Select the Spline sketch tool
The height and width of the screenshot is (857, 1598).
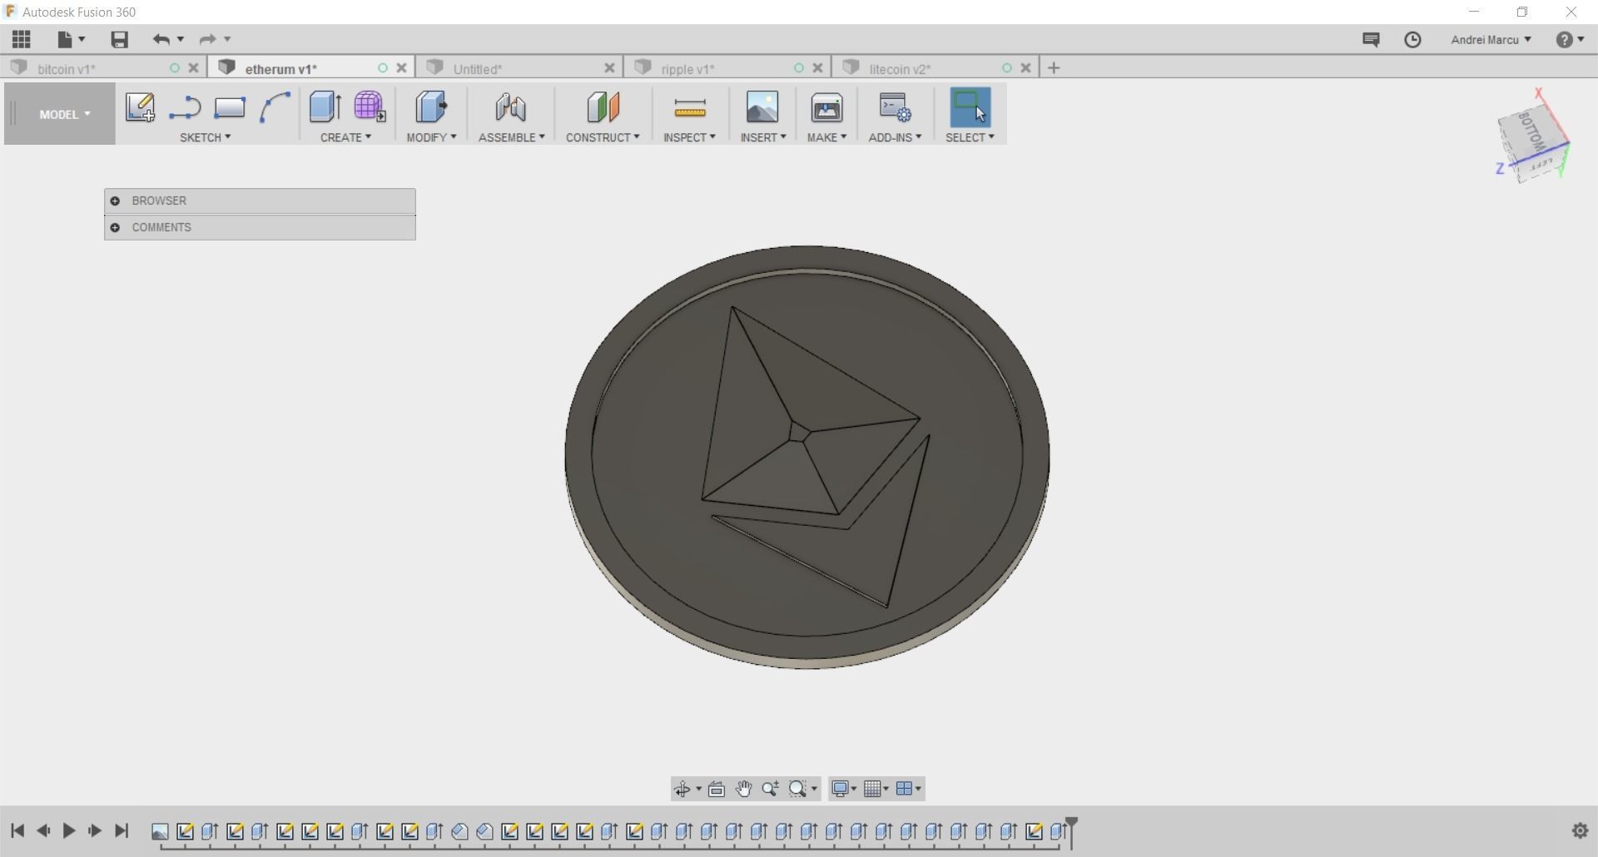275,107
